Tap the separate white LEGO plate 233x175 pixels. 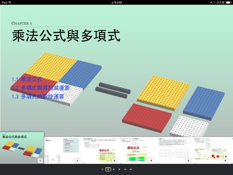189,126
